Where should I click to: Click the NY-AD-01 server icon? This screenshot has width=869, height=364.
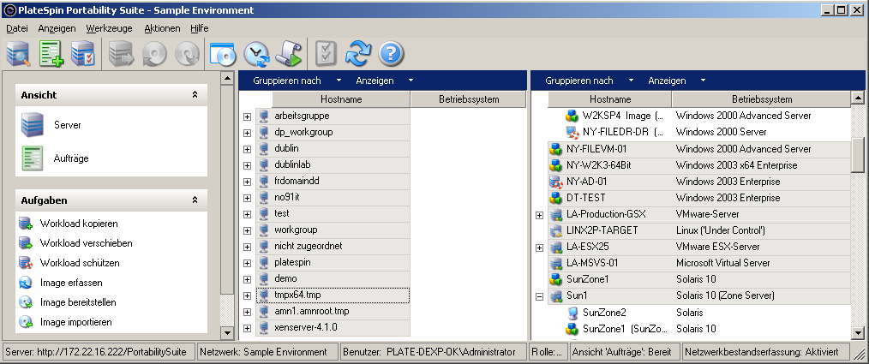[555, 182]
